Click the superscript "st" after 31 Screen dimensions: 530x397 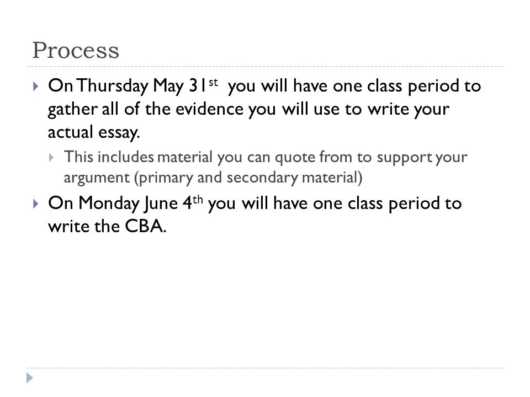point(213,82)
